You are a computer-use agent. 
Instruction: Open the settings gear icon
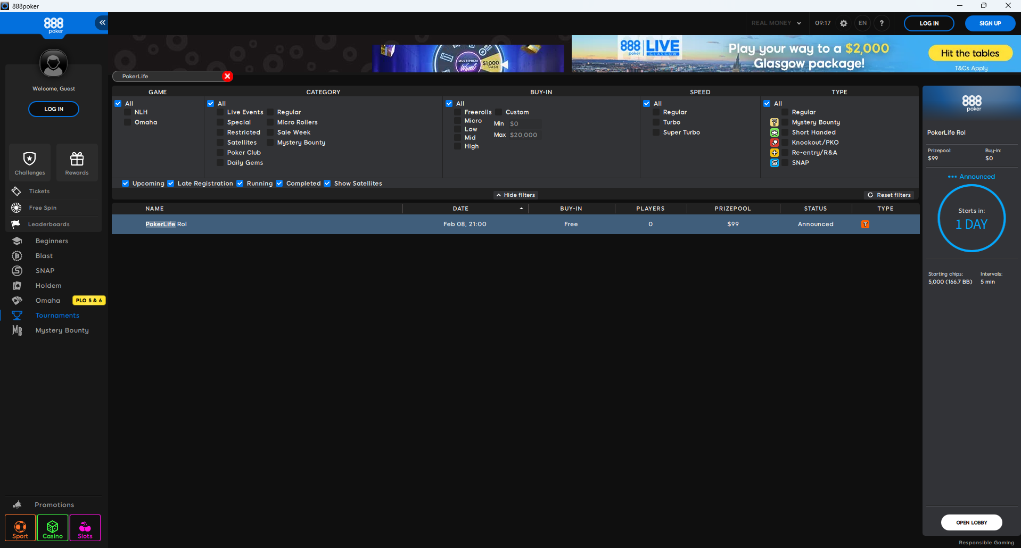click(x=843, y=23)
